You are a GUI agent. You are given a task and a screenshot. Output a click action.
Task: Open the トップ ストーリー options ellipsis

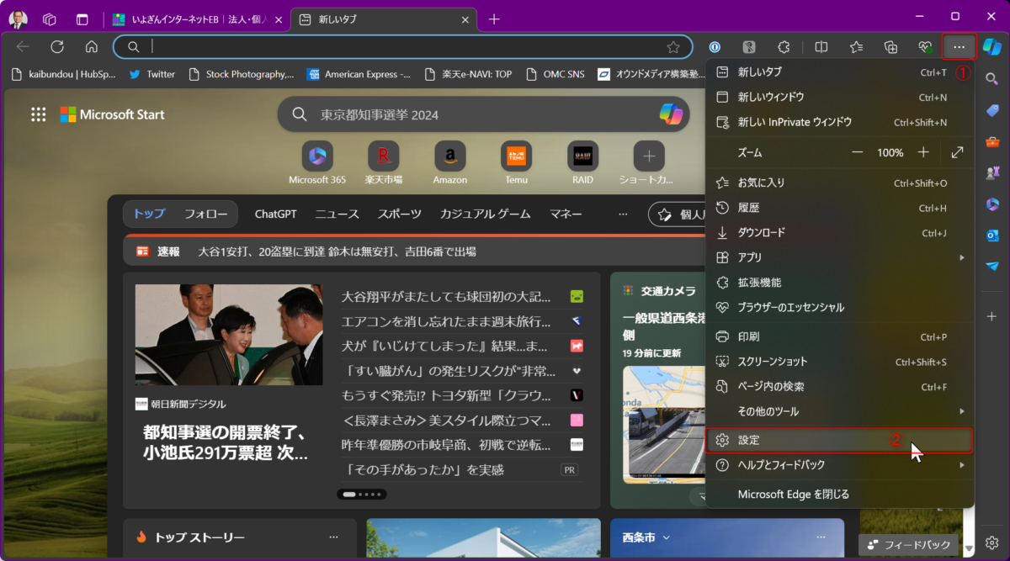333,537
